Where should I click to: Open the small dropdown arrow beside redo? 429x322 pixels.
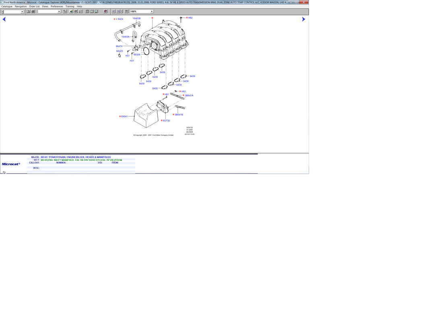point(122,12)
